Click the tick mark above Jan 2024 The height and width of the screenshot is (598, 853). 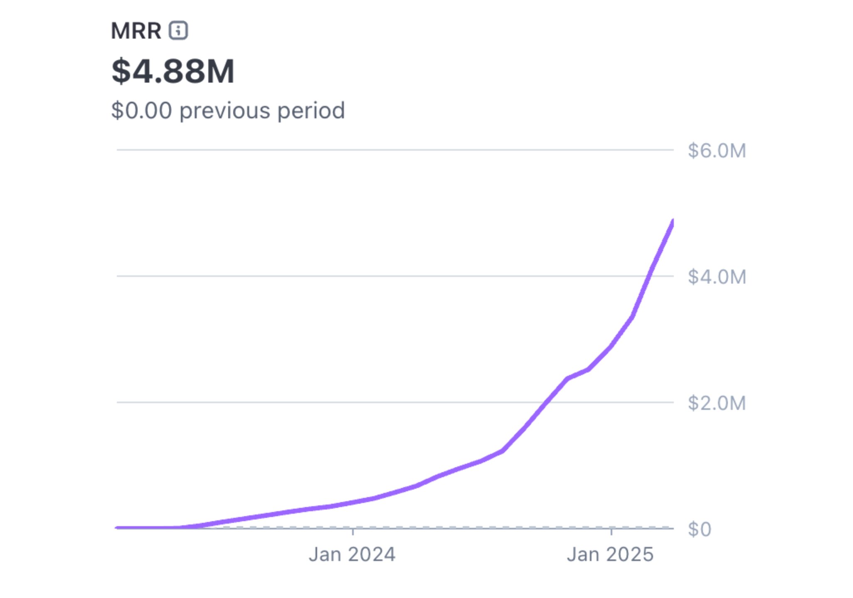(x=353, y=532)
